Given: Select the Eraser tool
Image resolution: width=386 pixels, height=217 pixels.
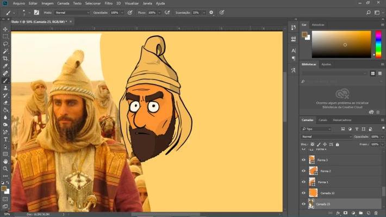Looking at the screenshot, I should pos(5,103).
